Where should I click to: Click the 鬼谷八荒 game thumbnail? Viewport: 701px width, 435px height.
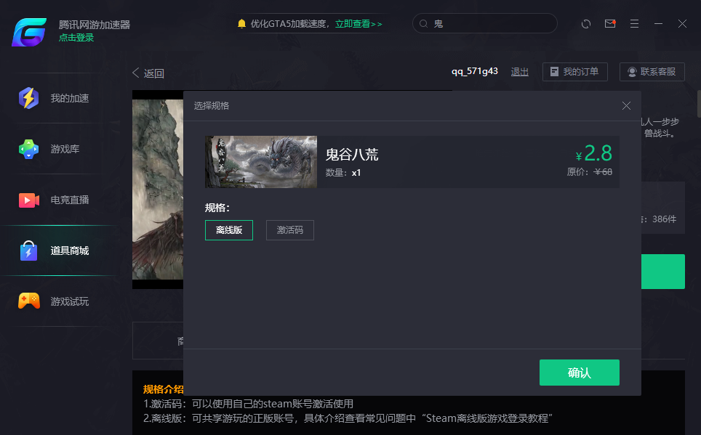[x=261, y=162]
